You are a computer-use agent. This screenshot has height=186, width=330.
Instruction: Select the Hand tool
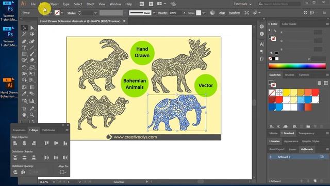24,115
